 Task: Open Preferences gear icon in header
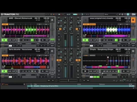[x=122, y=14]
